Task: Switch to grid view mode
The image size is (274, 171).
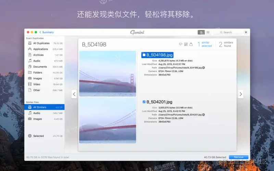Action: 201,32
